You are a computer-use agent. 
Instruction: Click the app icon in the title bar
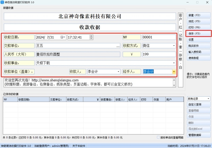pyautogui.click(x=2, y=2)
